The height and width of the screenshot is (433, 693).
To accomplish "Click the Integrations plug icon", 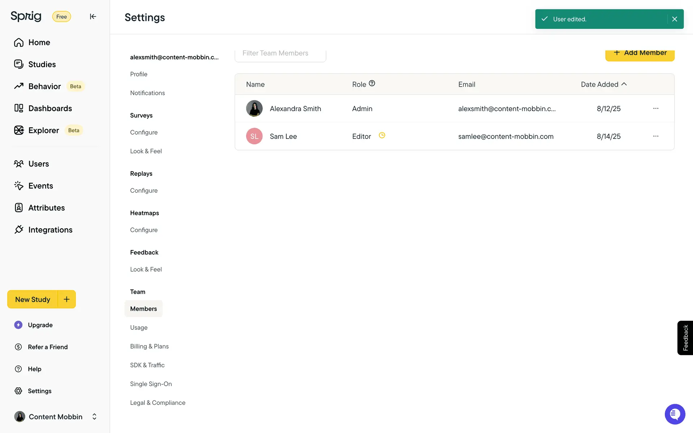I will coord(19,229).
